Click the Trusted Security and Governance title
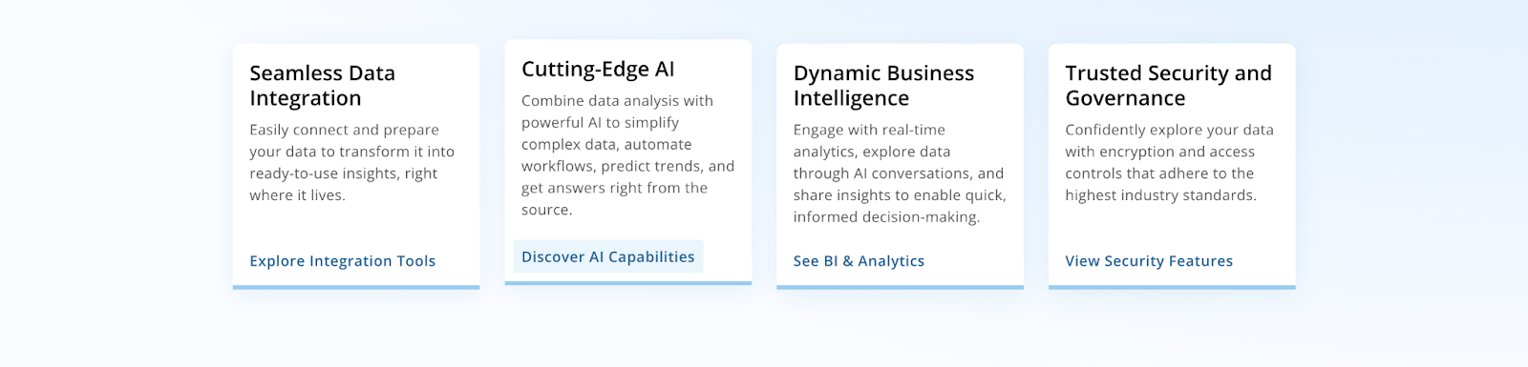Image resolution: width=1528 pixels, height=367 pixels. (x=1168, y=86)
